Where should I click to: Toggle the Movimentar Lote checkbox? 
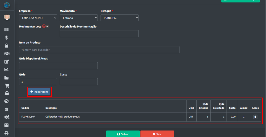(48, 26)
